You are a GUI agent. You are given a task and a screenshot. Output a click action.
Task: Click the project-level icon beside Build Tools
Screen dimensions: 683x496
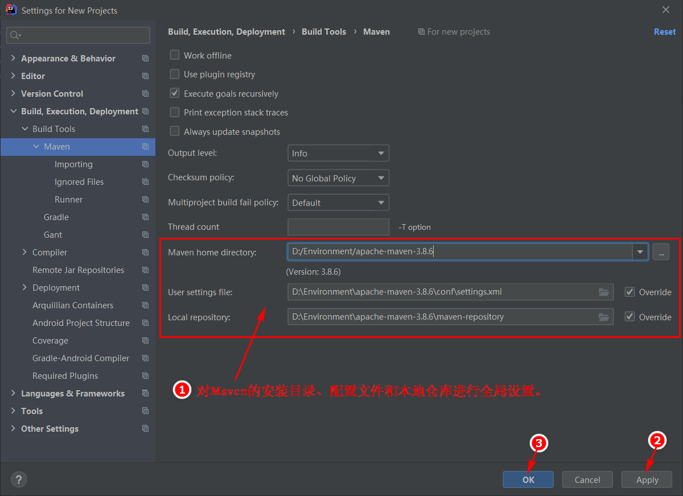(x=145, y=129)
